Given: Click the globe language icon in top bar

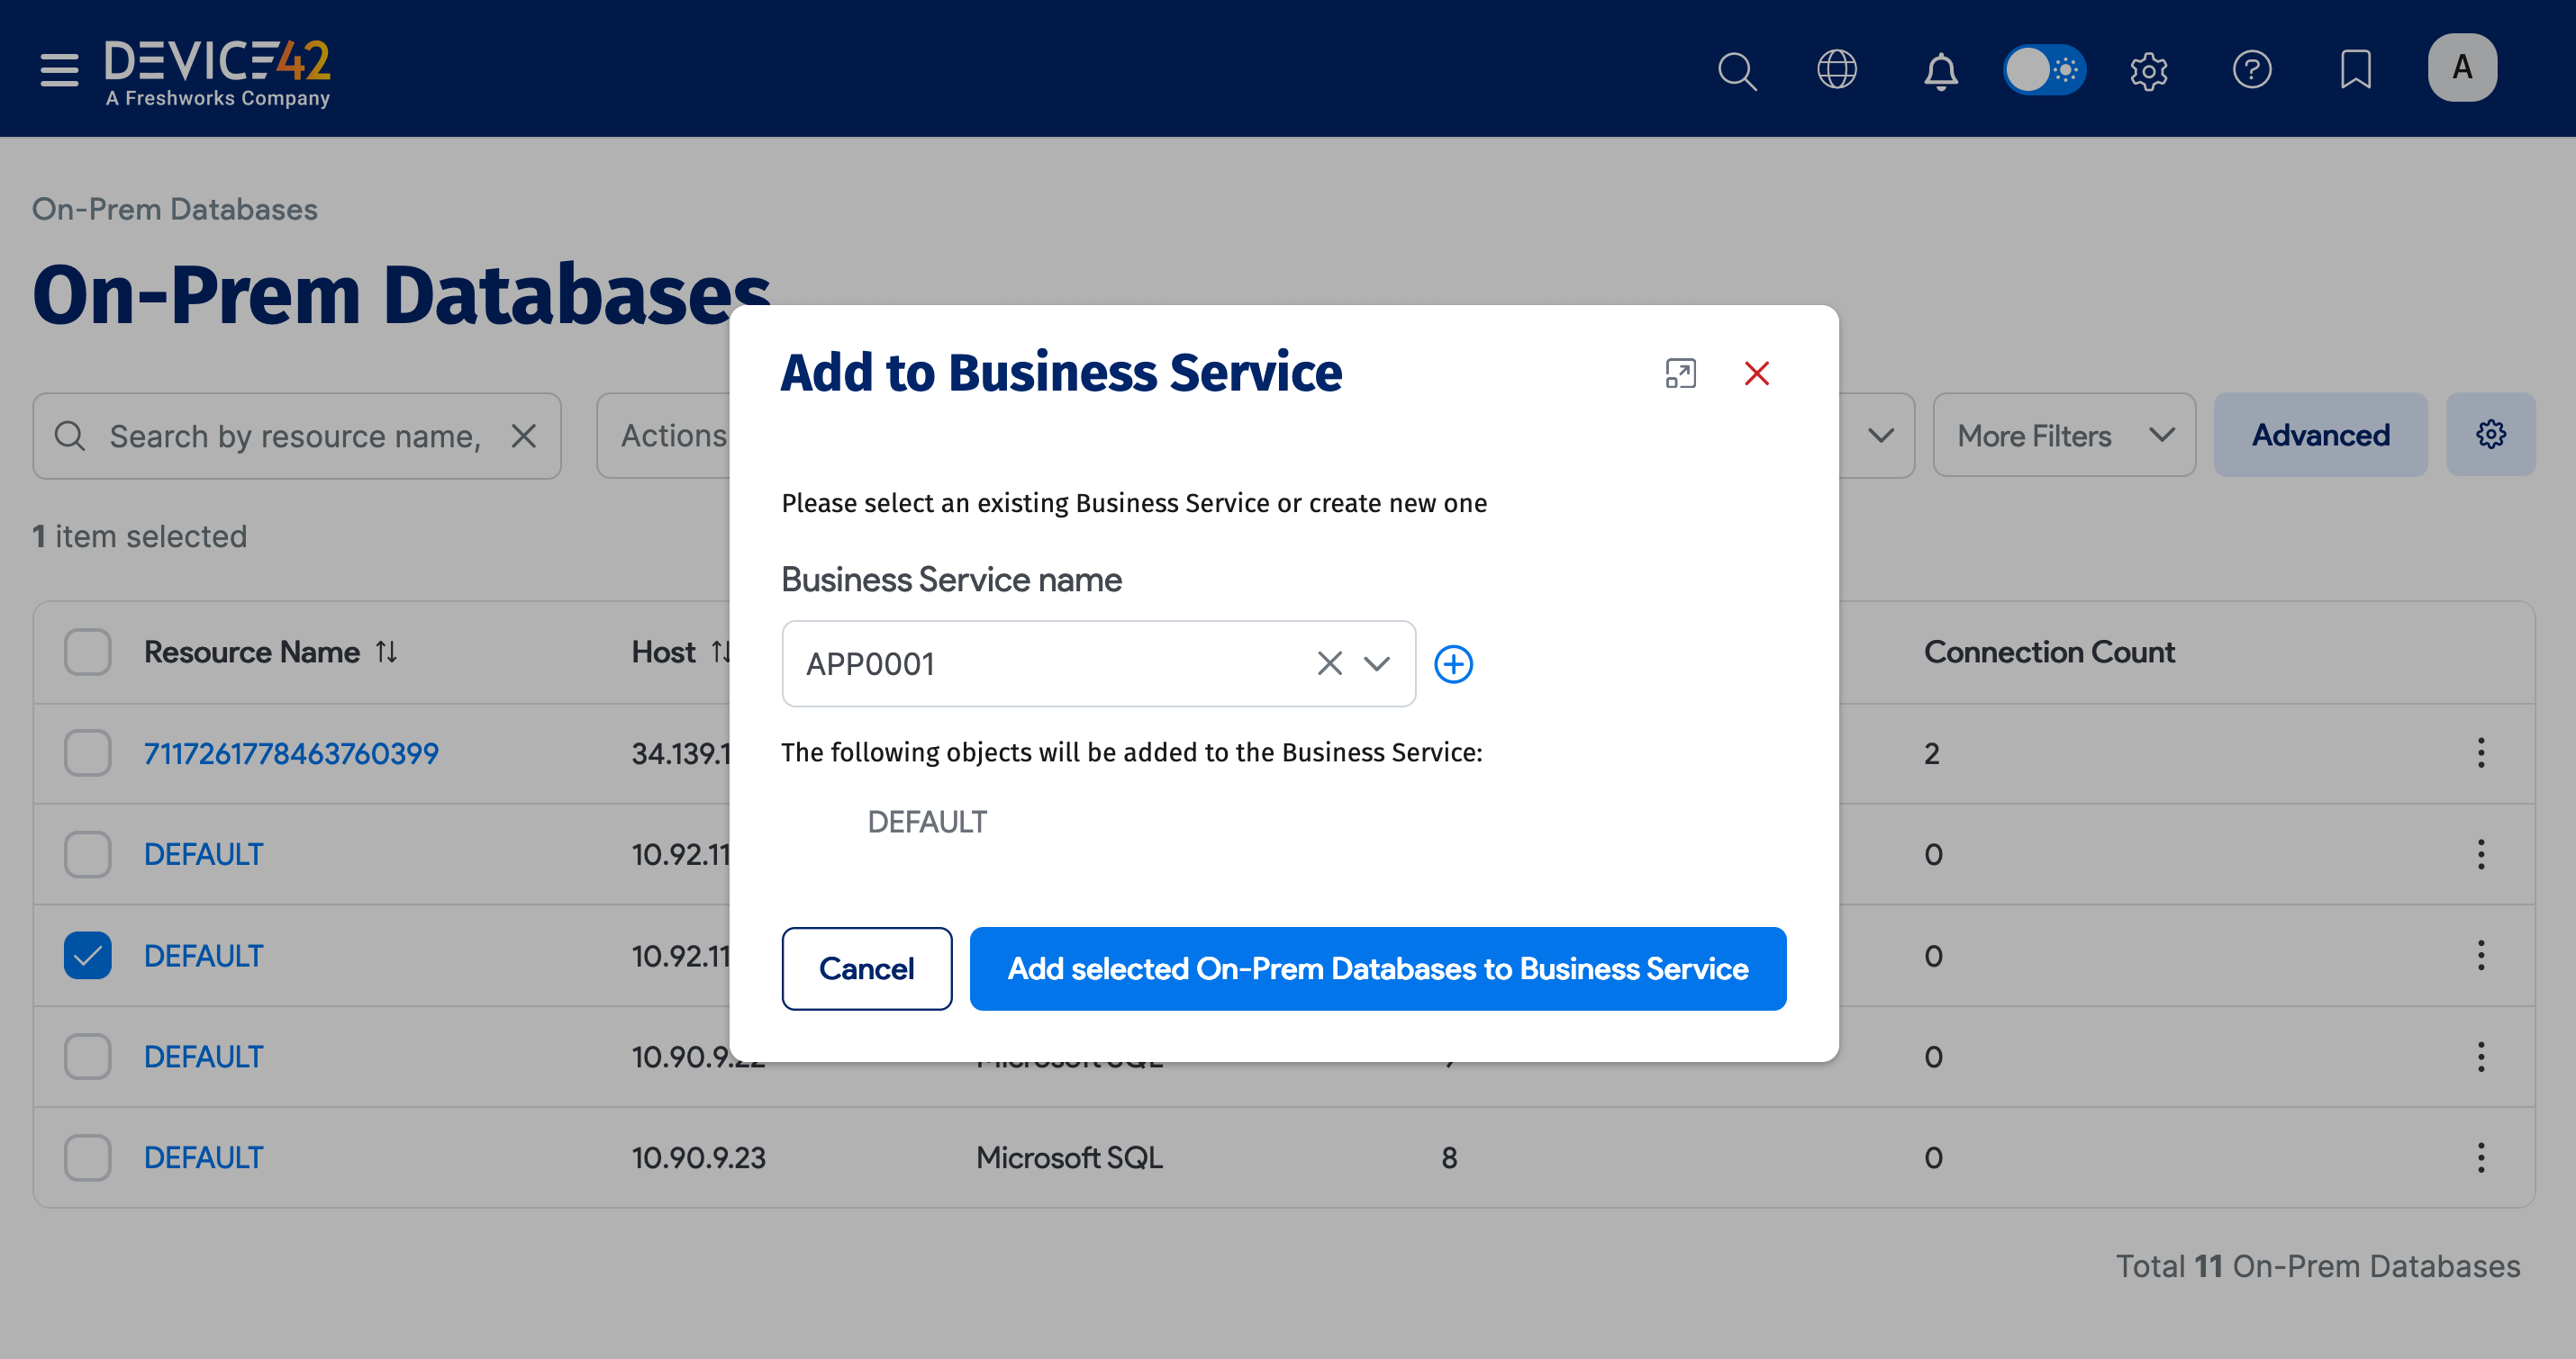Looking at the screenshot, I should [x=1838, y=71].
